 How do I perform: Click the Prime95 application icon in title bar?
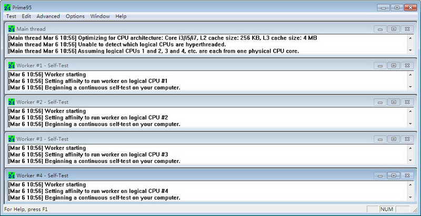(x=7, y=7)
